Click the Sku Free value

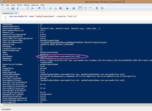[x=42, y=66]
